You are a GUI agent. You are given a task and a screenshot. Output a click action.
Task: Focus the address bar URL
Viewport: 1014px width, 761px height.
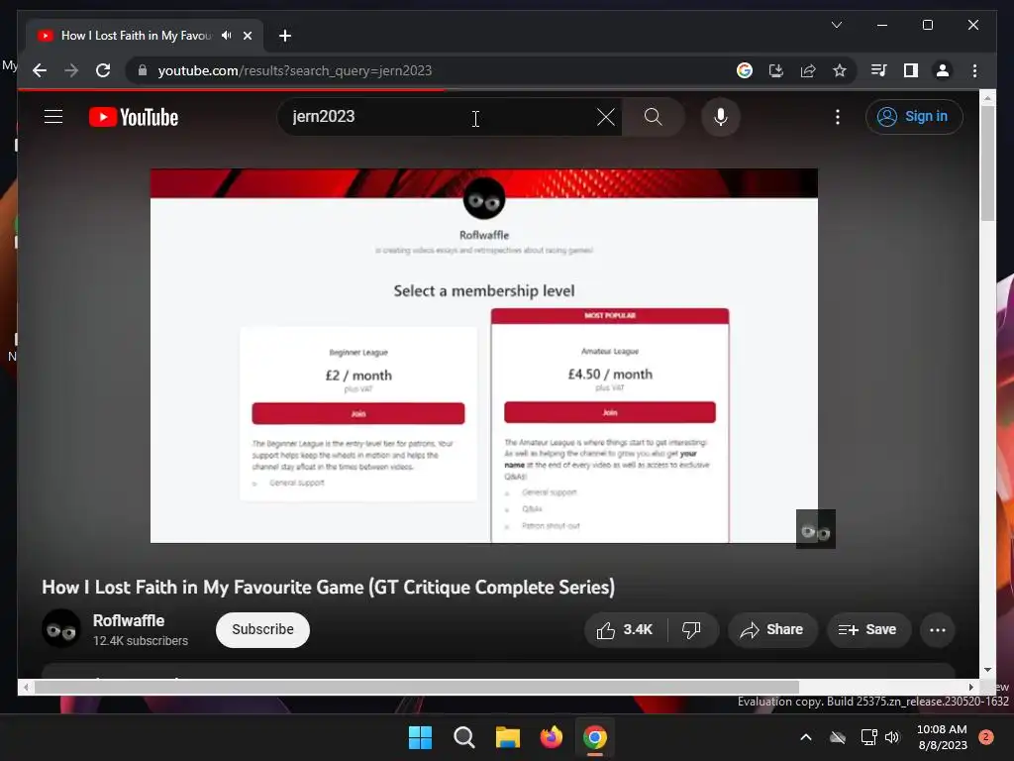[x=294, y=70]
